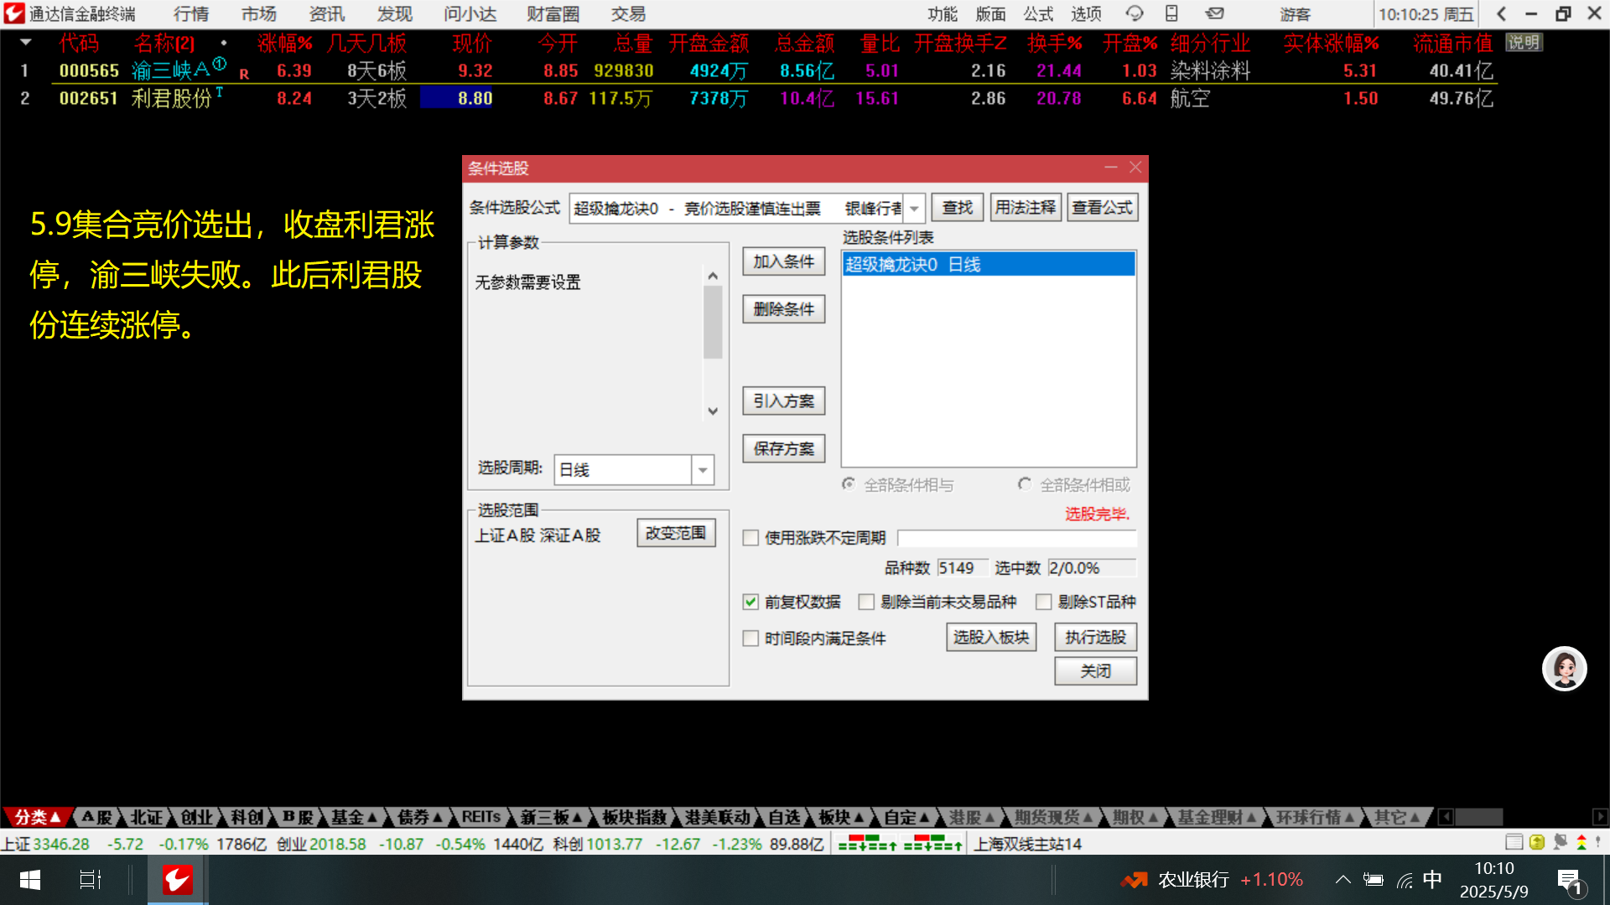Viewport: 1610px width, 905px height.
Task: Click the assistant avatar floating icon
Action: pyautogui.click(x=1564, y=669)
